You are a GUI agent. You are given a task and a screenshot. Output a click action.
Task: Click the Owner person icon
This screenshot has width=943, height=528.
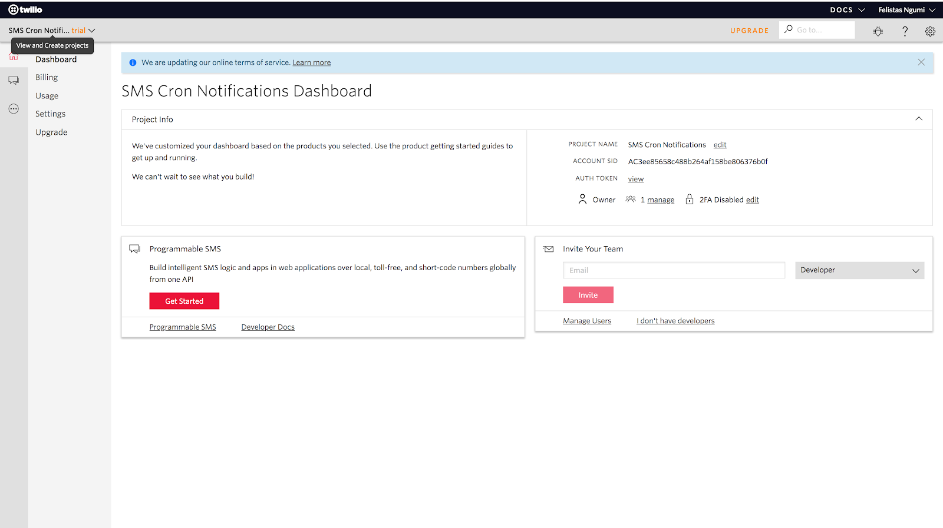pos(582,200)
